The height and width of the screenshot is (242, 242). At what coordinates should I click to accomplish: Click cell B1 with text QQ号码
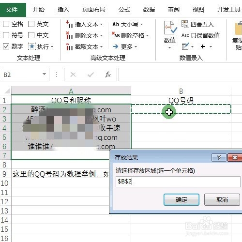point(181,100)
